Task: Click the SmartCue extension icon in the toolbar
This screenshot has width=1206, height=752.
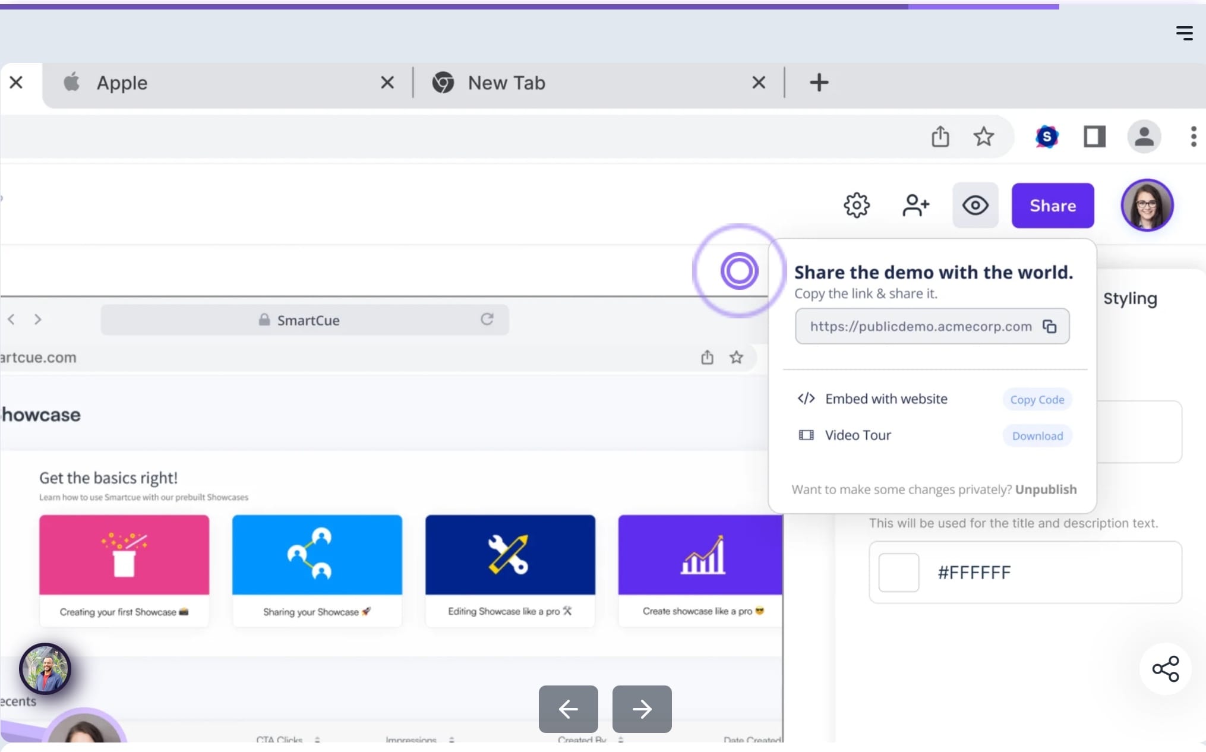Action: pos(1047,136)
